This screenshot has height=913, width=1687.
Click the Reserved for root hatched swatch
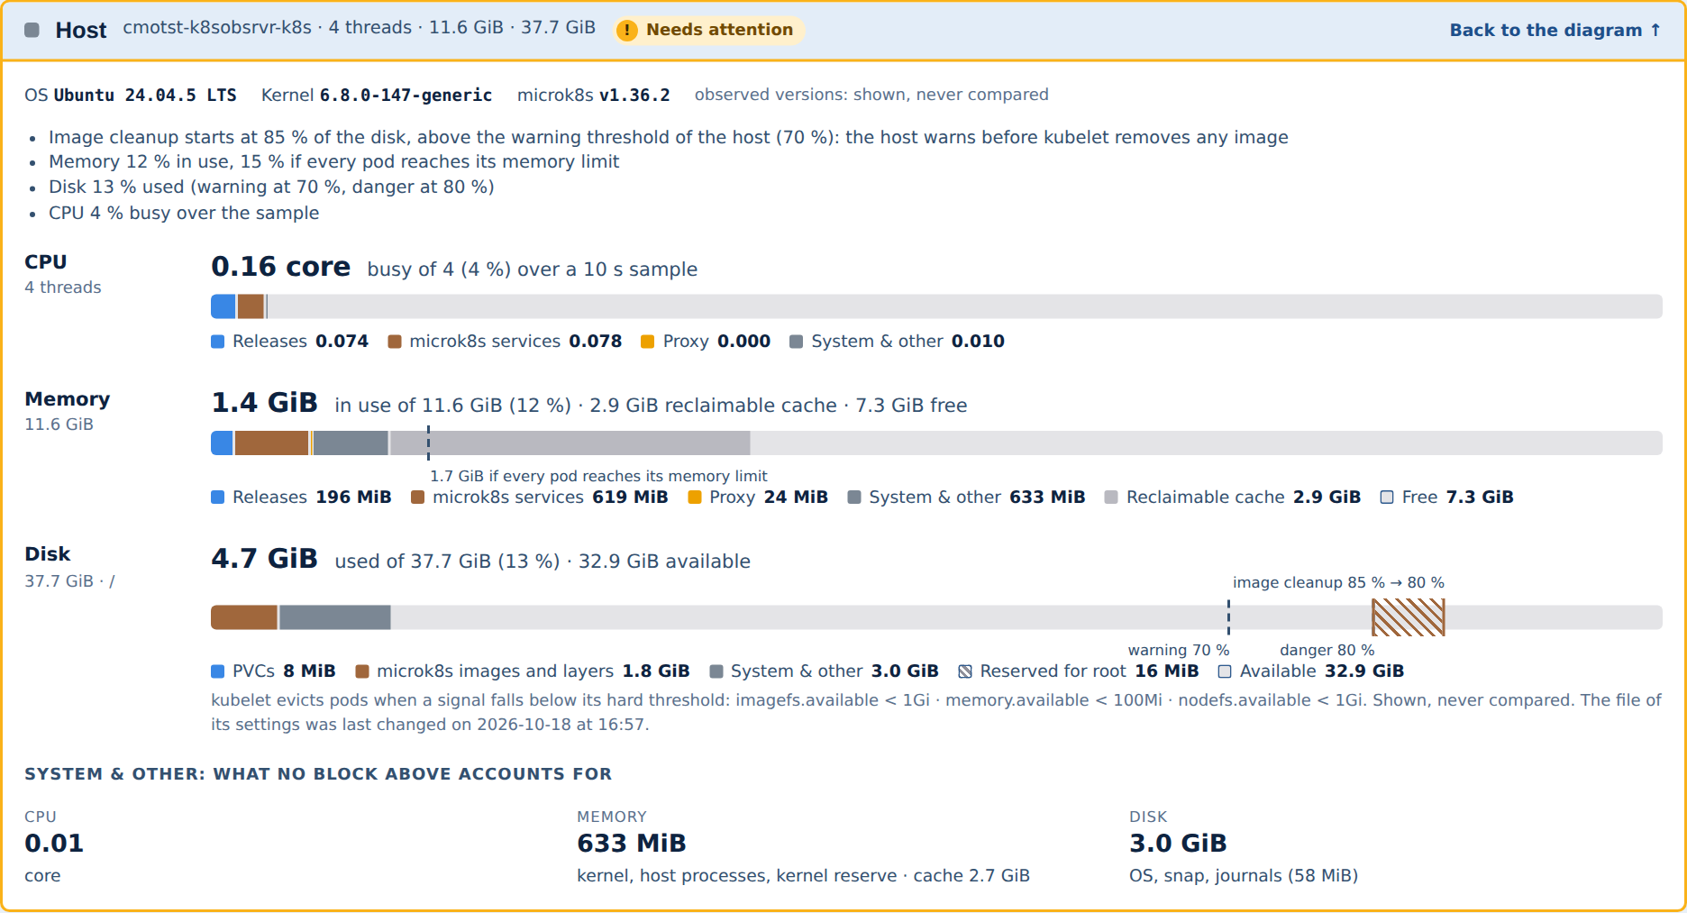pyautogui.click(x=965, y=671)
